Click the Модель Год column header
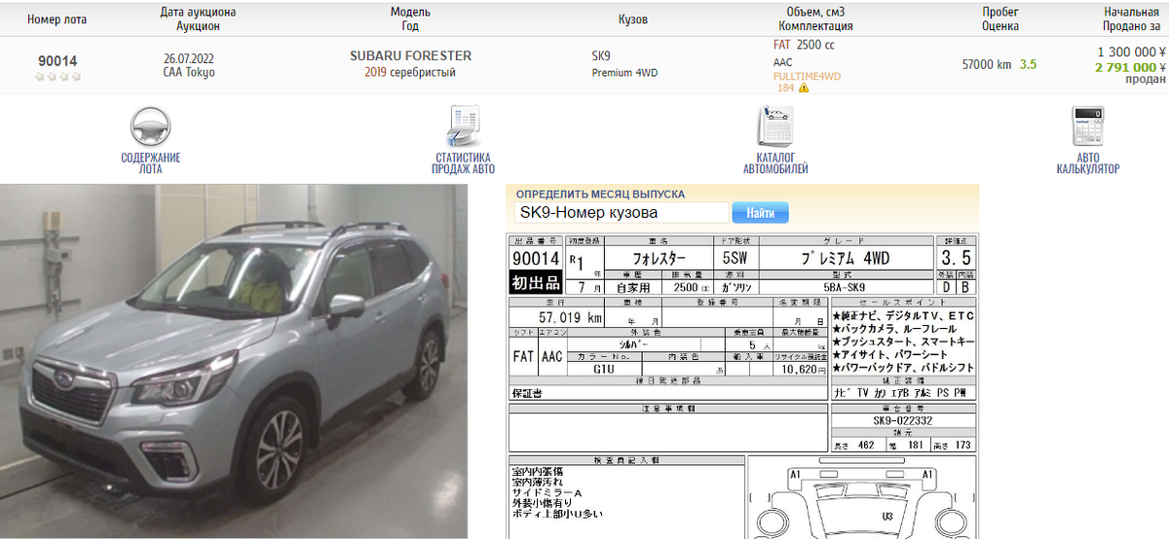 pyautogui.click(x=410, y=18)
